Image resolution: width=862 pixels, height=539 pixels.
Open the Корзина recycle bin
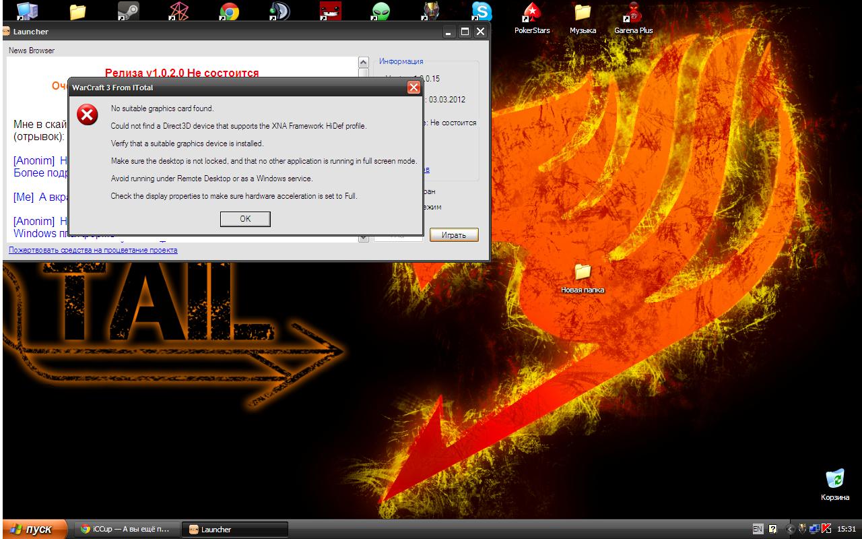click(835, 485)
